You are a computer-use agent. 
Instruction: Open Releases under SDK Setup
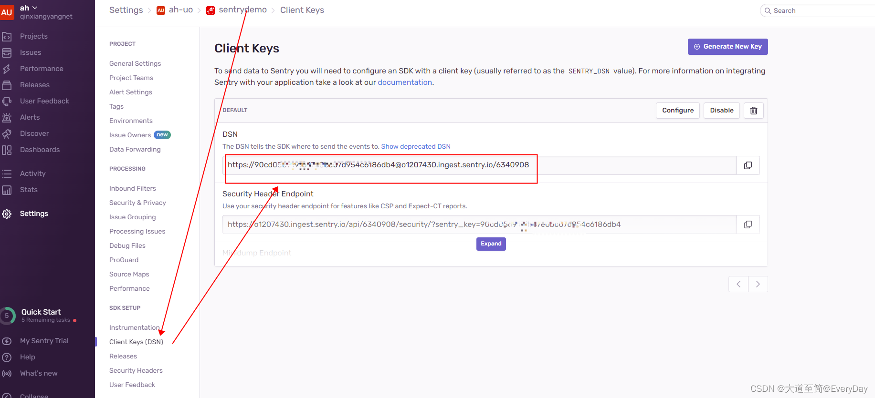pyautogui.click(x=123, y=356)
